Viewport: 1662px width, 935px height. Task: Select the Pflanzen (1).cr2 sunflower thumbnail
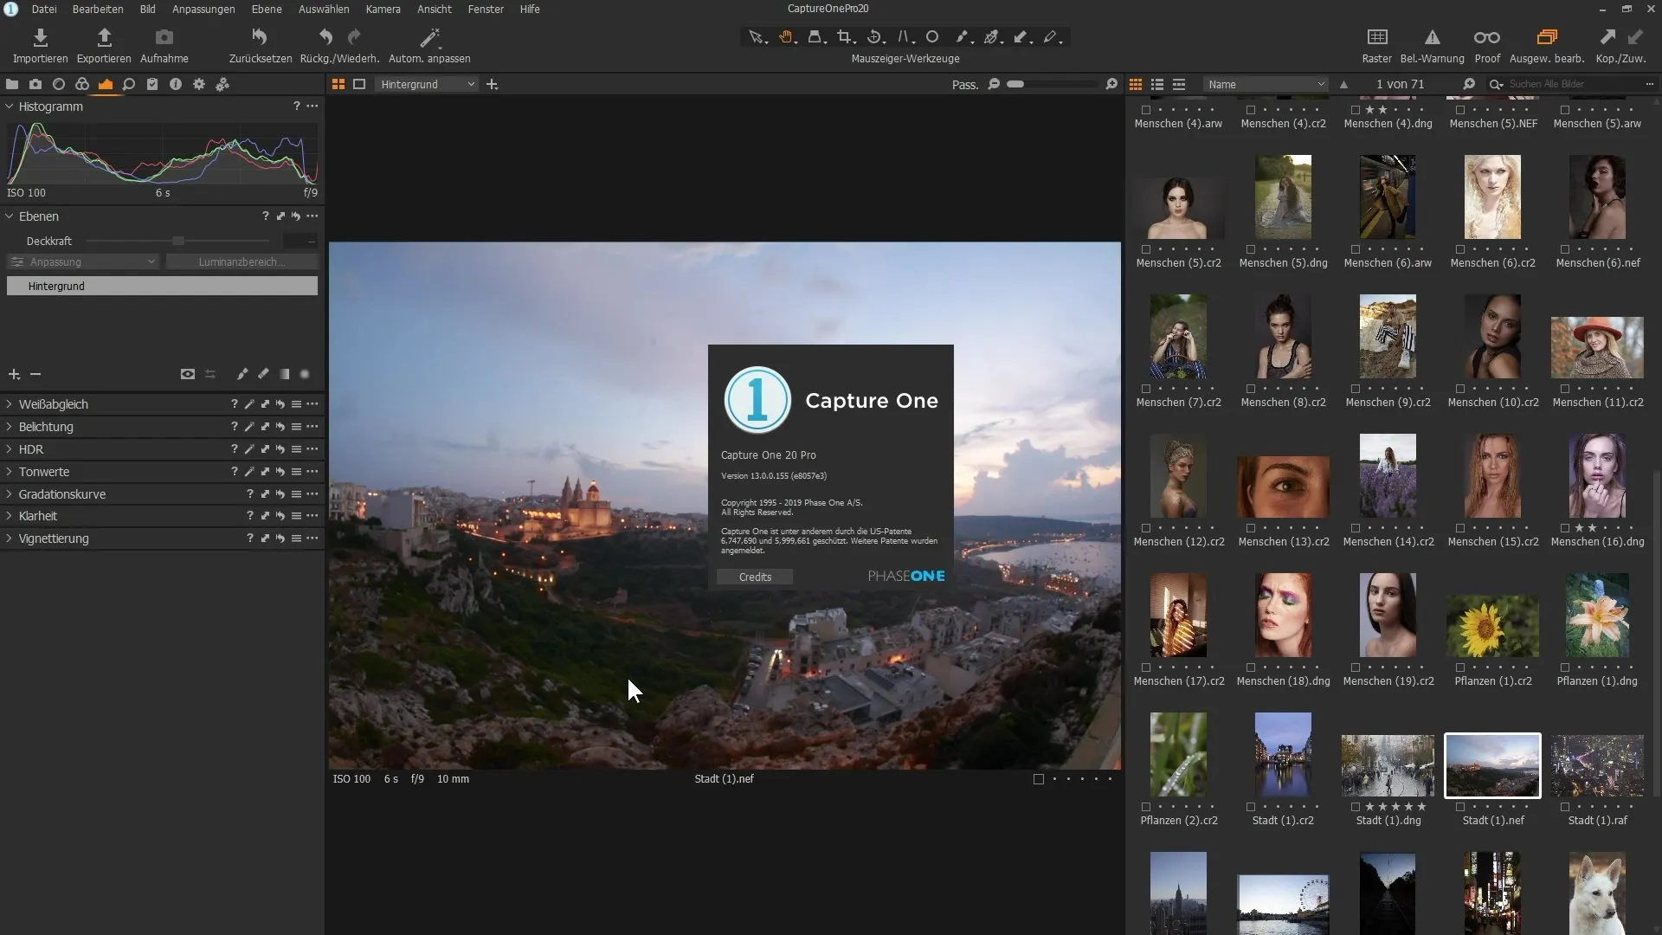(x=1492, y=625)
